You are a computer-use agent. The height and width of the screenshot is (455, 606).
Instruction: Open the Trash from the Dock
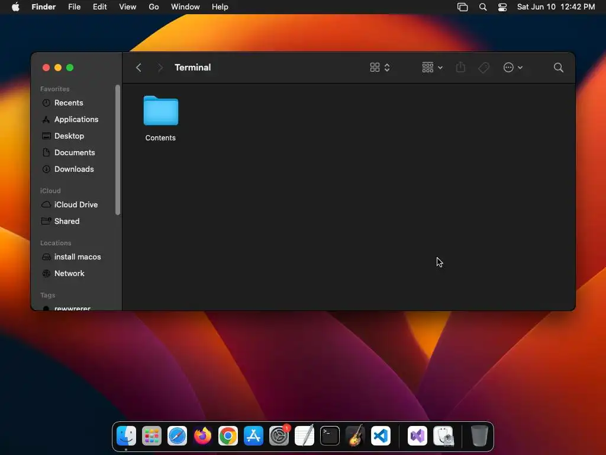(479, 436)
